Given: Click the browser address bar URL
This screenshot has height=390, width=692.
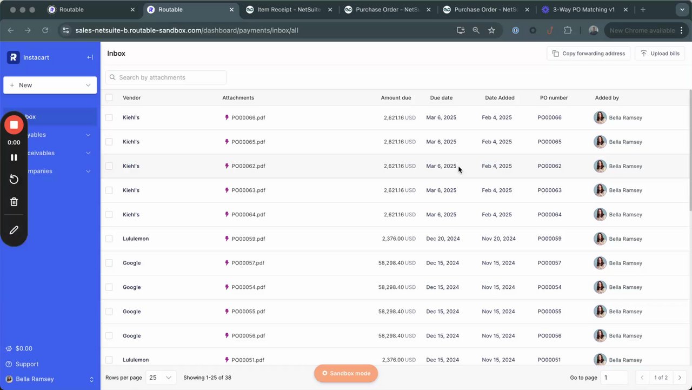Looking at the screenshot, I should click(x=187, y=30).
